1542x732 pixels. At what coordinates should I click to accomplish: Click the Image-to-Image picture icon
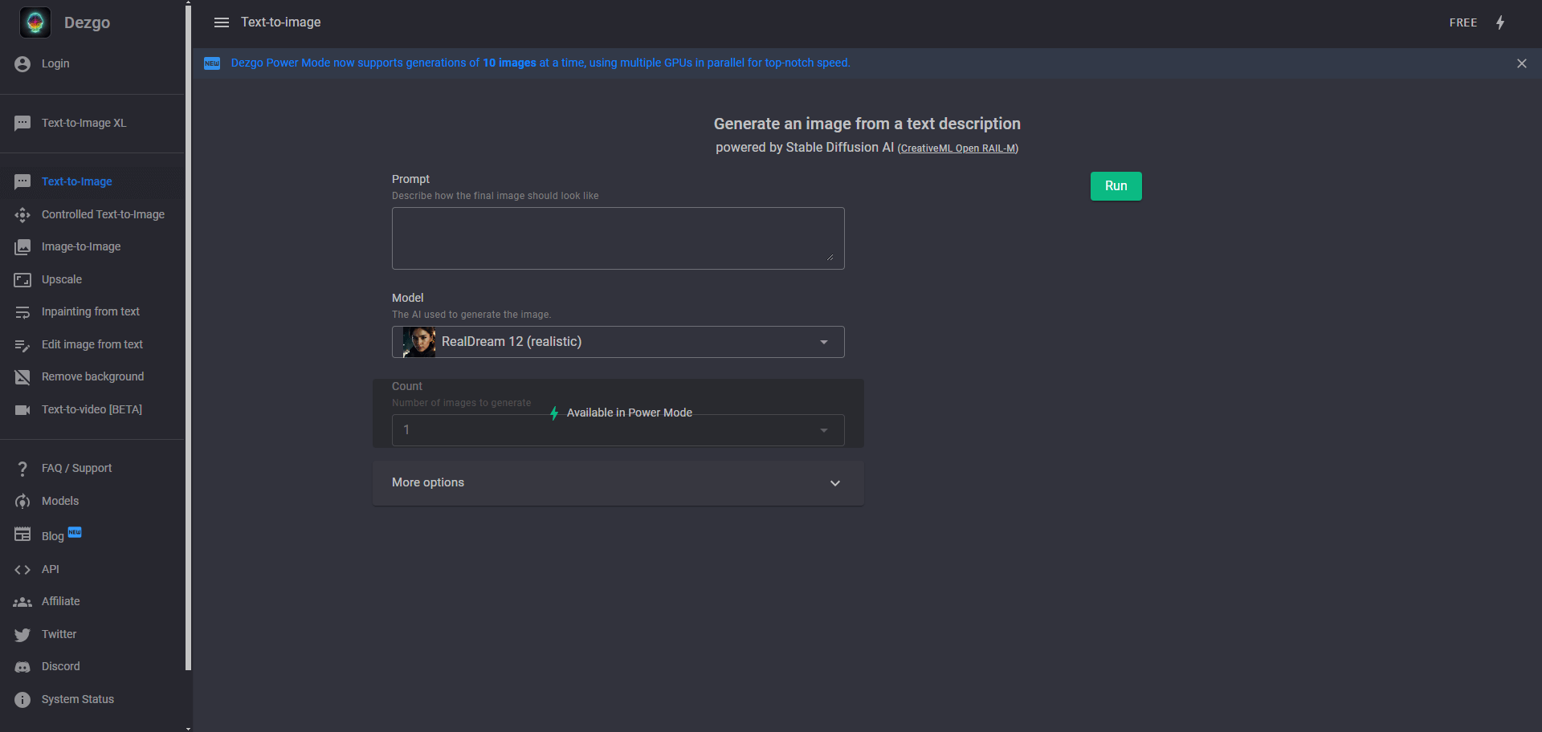22,246
